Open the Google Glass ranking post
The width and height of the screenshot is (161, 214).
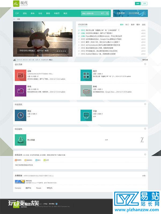point(104,39)
